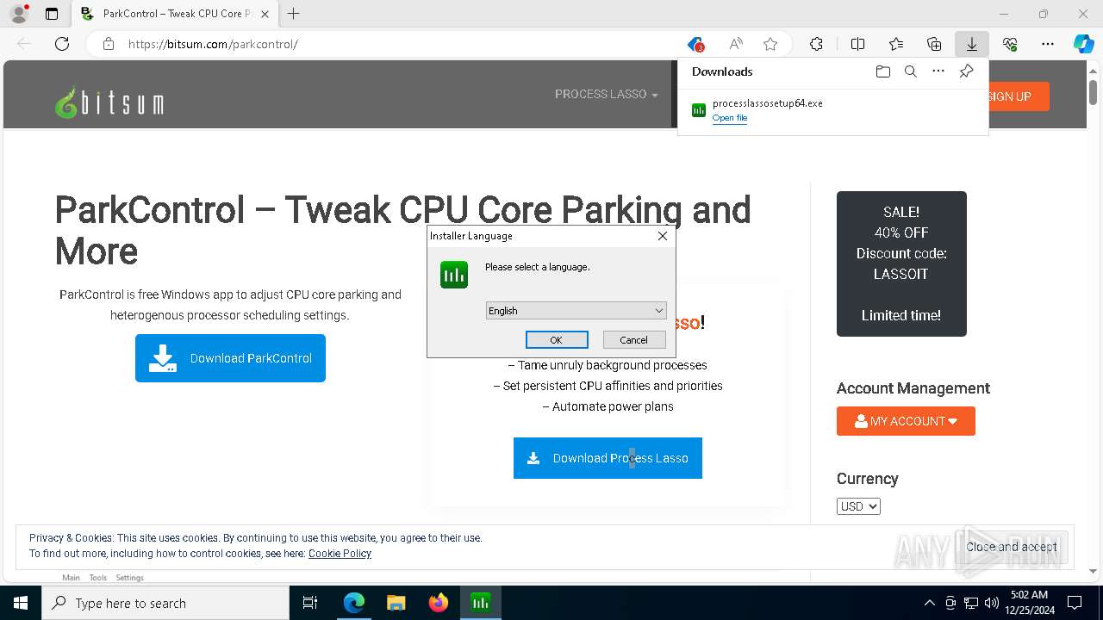Open the Collections icon
This screenshot has width=1103, height=620.
point(934,44)
